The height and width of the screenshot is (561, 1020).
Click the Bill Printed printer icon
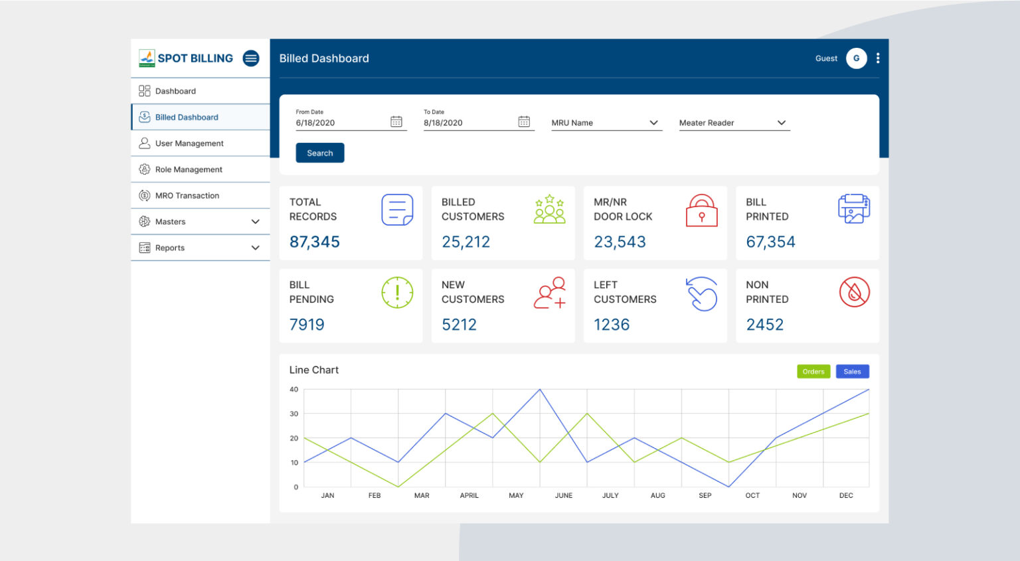pyautogui.click(x=854, y=208)
